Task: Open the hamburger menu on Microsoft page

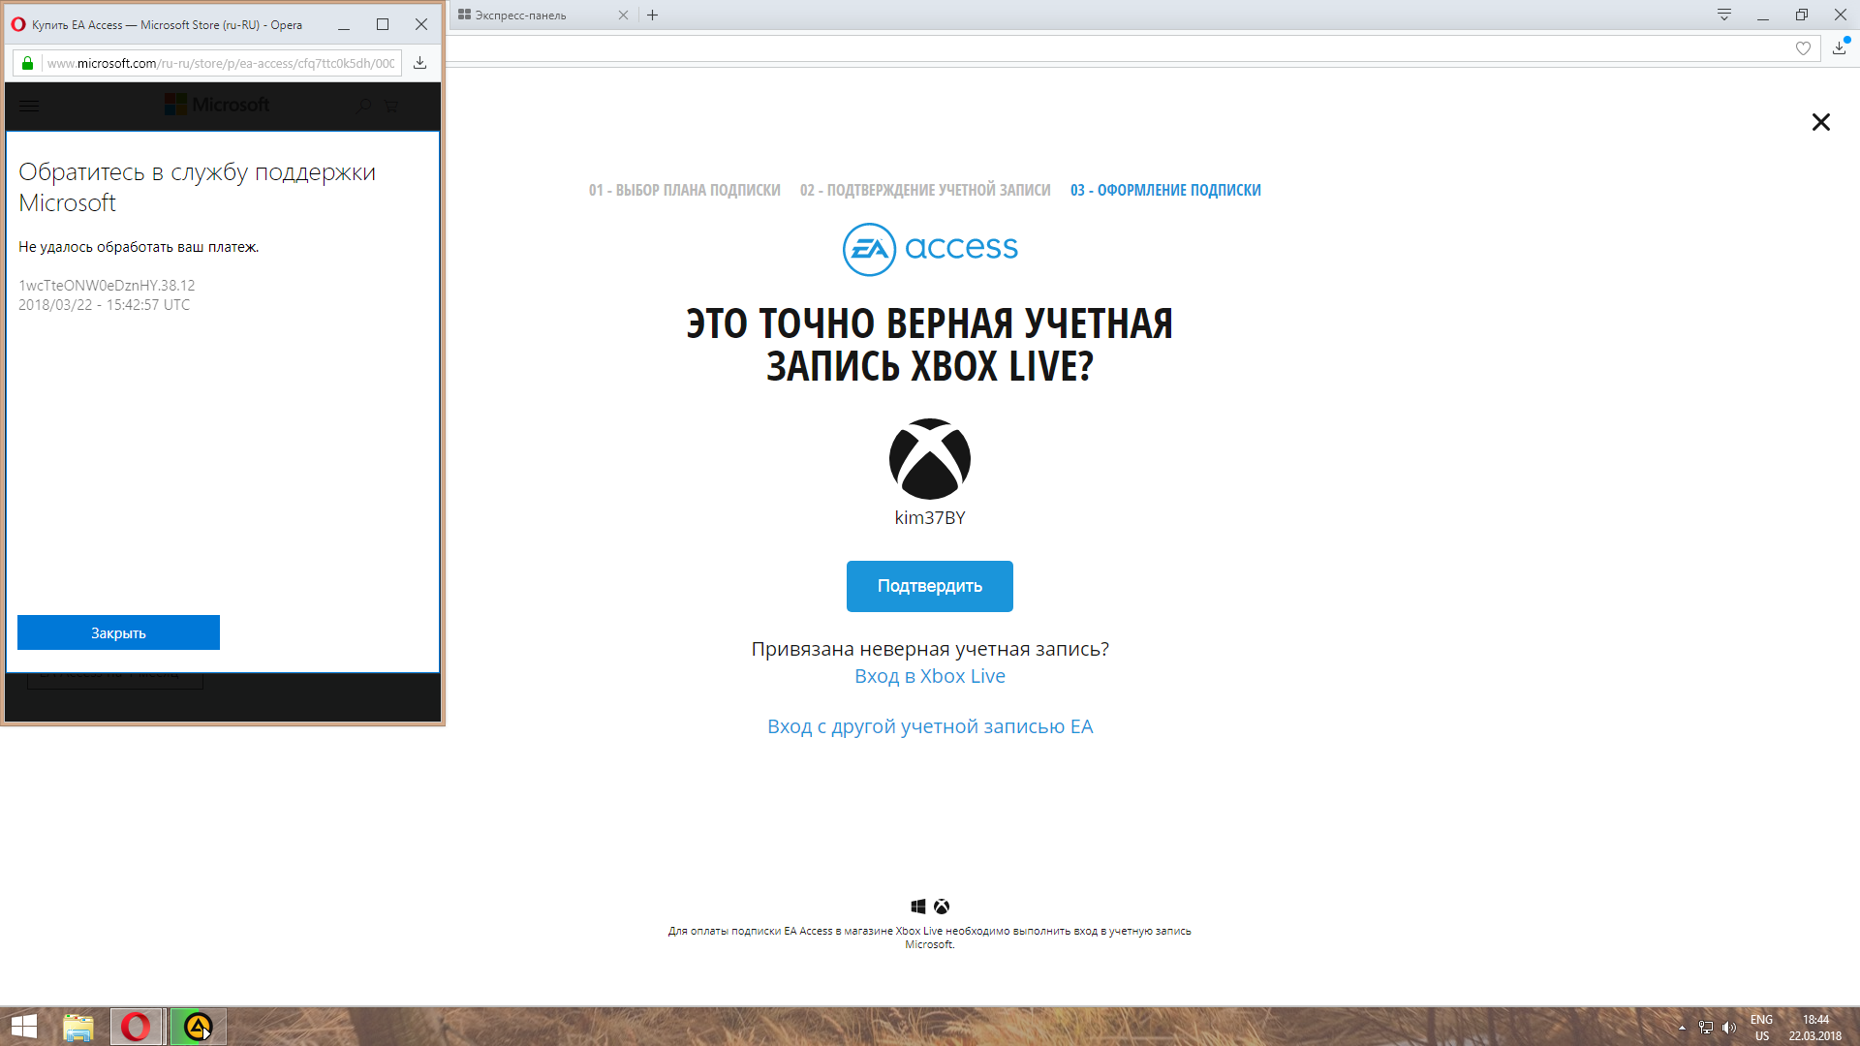Action: click(x=29, y=107)
